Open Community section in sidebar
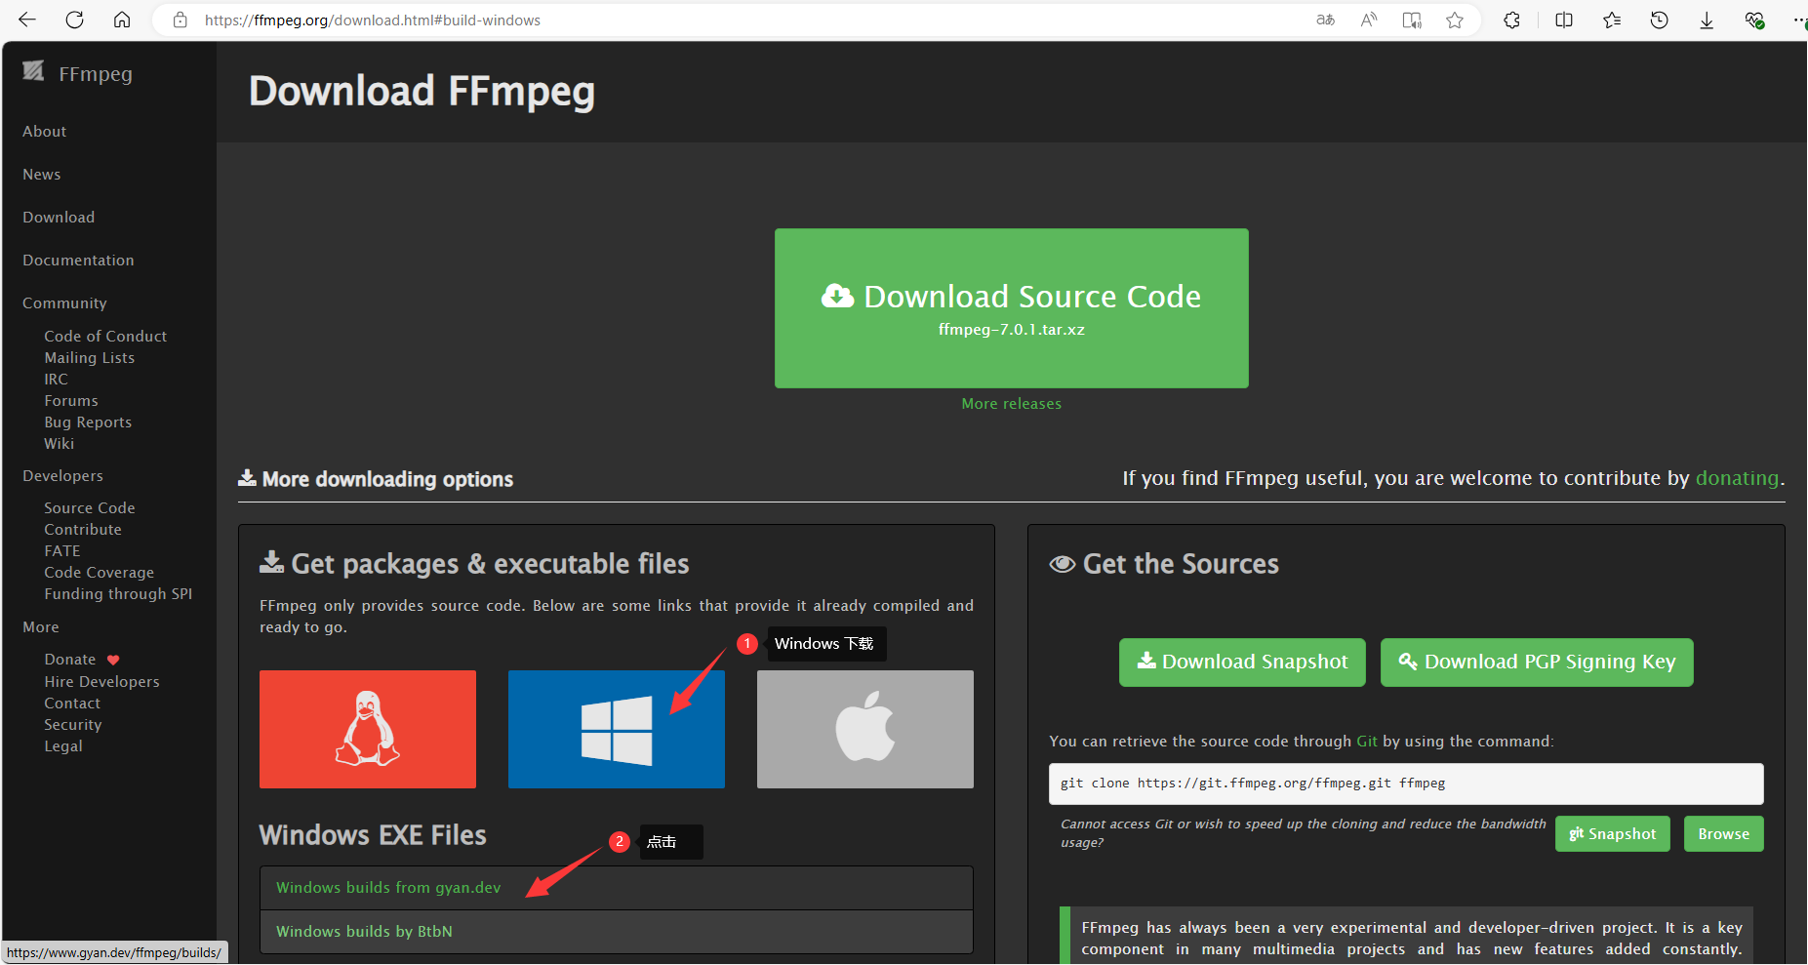 pyautogui.click(x=64, y=303)
